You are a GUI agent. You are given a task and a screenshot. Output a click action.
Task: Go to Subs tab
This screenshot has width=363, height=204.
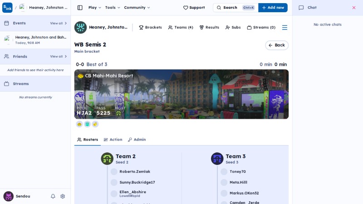coord(233,27)
